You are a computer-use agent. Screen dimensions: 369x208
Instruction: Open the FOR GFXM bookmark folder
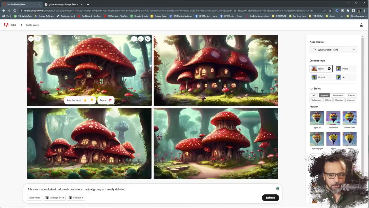315,16
